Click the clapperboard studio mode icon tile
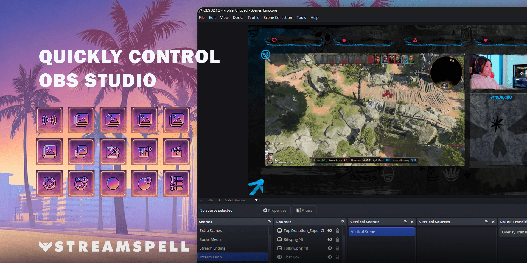Viewport: 527px width, 263px height. pos(177,152)
